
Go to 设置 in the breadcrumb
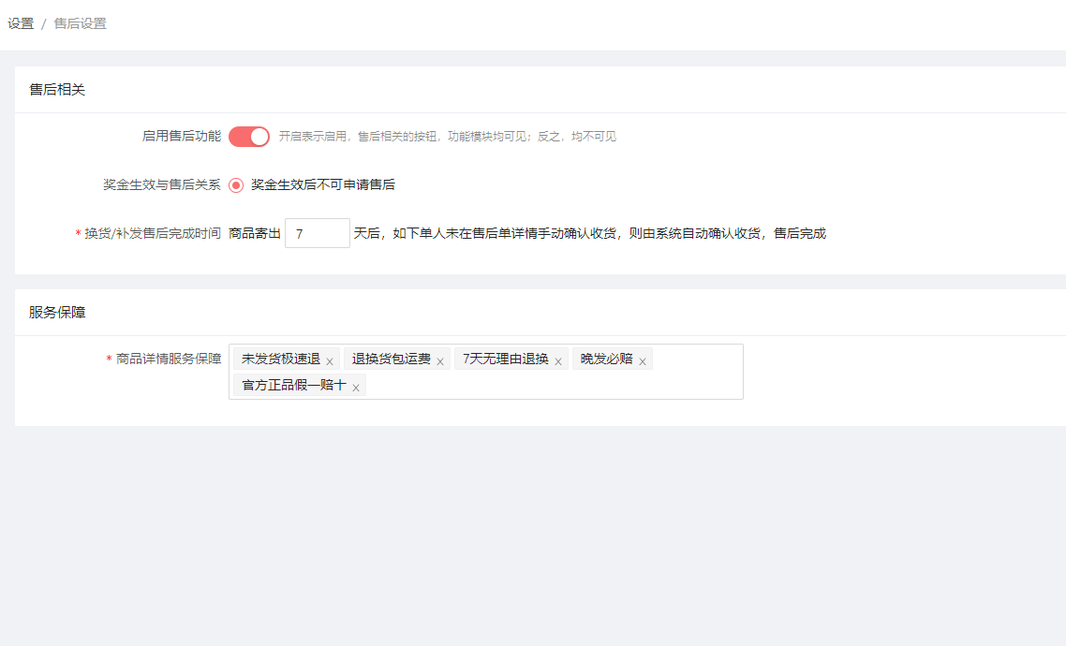[x=21, y=24]
